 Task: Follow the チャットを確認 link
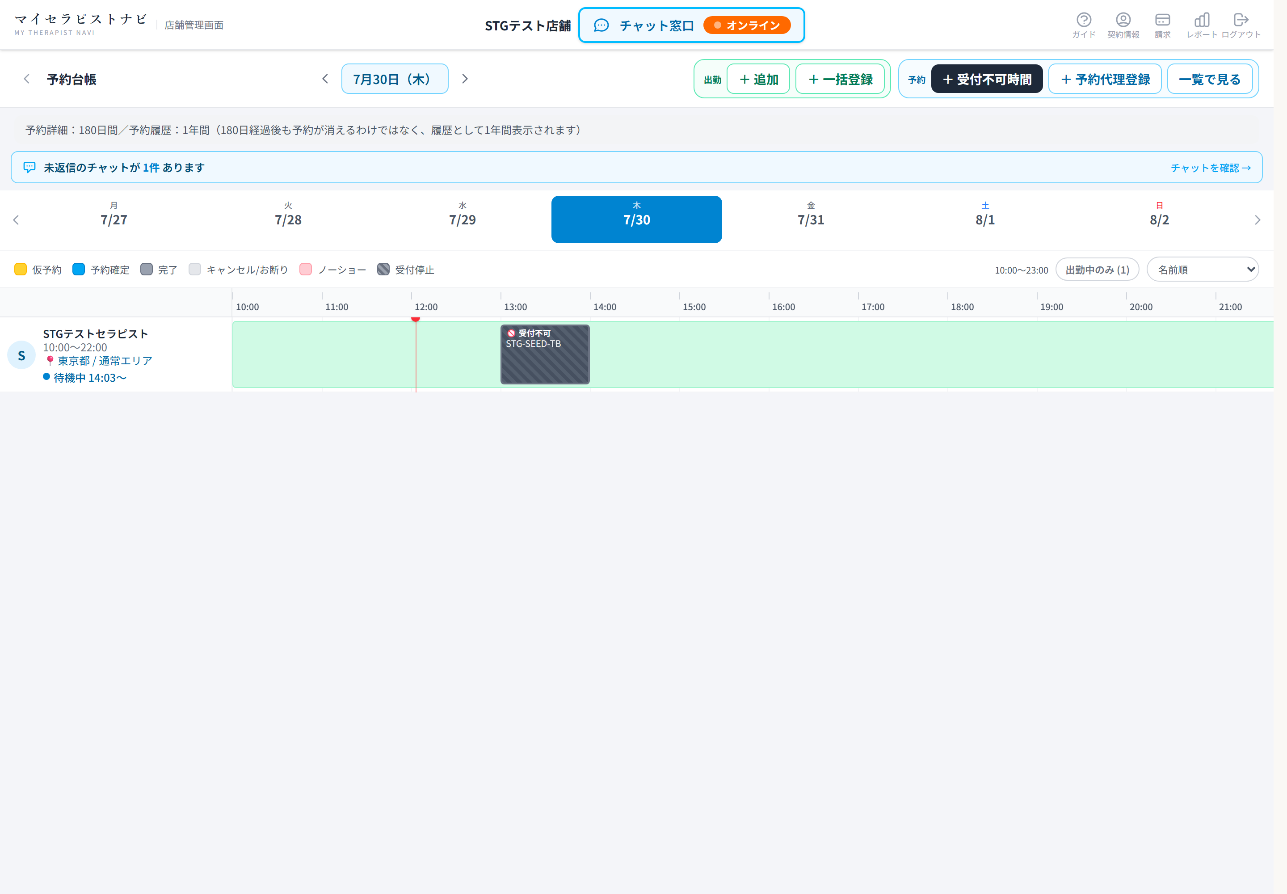pyautogui.click(x=1210, y=168)
